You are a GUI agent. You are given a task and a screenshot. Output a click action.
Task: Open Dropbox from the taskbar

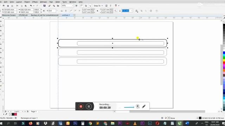45,123
